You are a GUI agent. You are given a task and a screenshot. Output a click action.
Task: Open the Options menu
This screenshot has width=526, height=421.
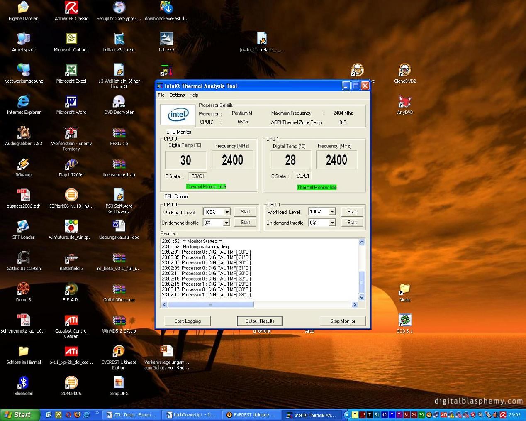[x=177, y=95]
